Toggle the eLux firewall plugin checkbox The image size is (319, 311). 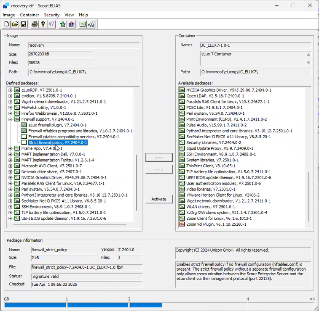24,125
